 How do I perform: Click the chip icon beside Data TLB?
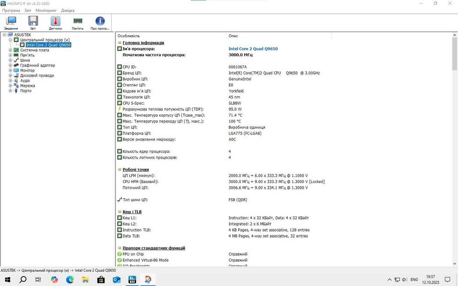pyautogui.click(x=120, y=236)
